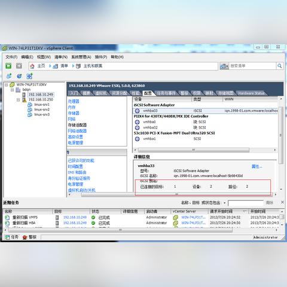Switch to the 存储视图 tab
287x287 pixels.
tap(225, 93)
